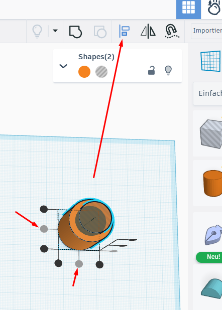Viewport: 222px width, 310px height.
Task: Click the Group shapes icon
Action: click(75, 32)
